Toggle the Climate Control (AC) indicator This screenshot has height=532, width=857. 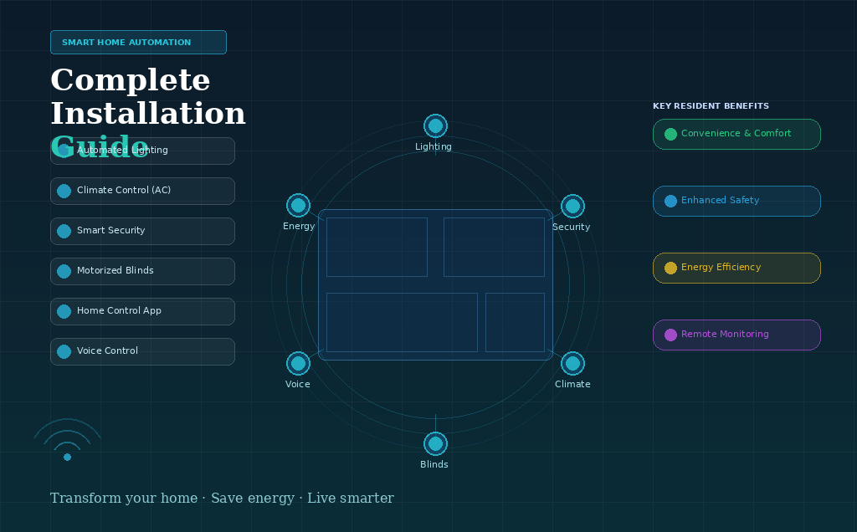[x=64, y=191]
